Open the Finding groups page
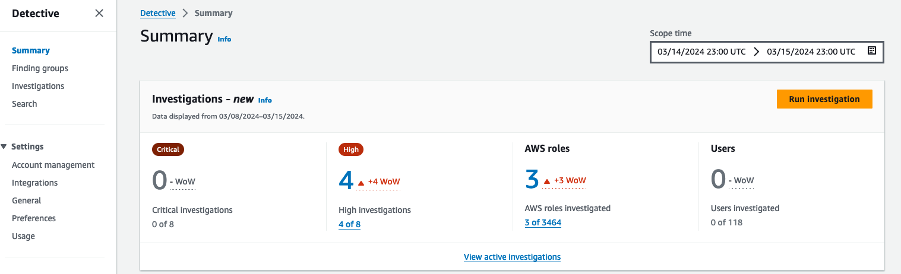Screen dimensions: 901x274 coord(40,68)
